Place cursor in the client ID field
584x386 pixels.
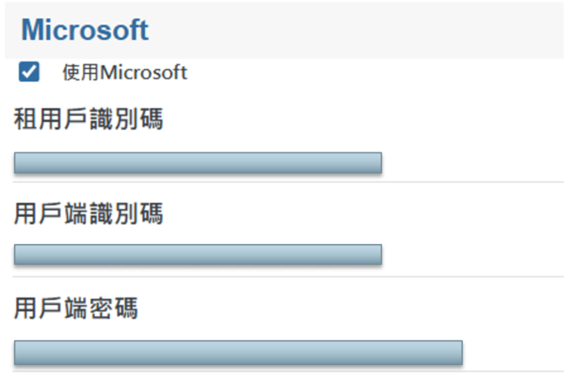[x=198, y=254]
